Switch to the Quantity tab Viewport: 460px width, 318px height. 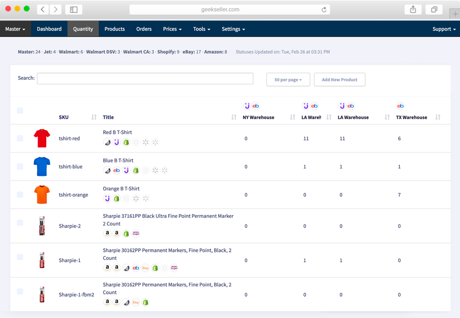83,29
